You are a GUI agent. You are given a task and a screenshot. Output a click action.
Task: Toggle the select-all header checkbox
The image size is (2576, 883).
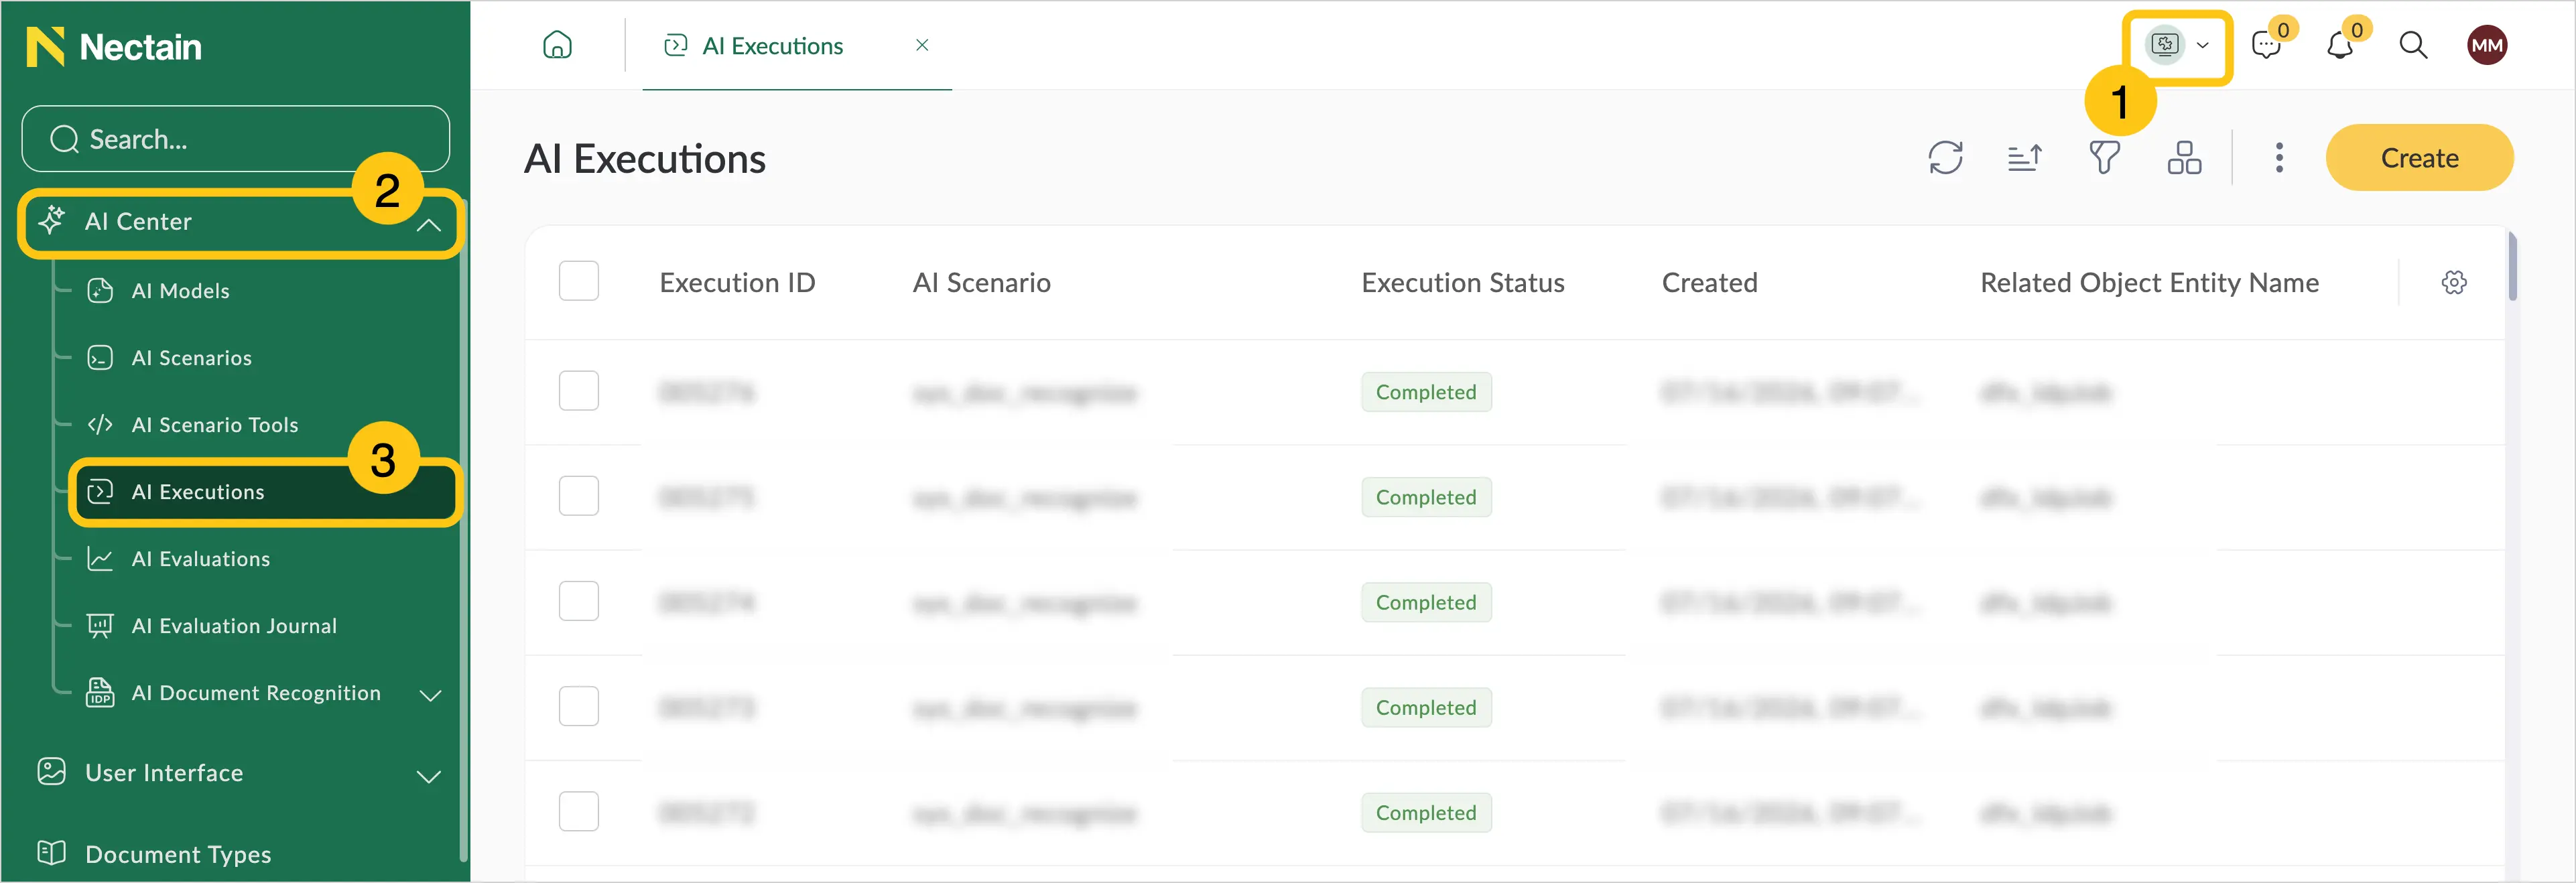(579, 282)
